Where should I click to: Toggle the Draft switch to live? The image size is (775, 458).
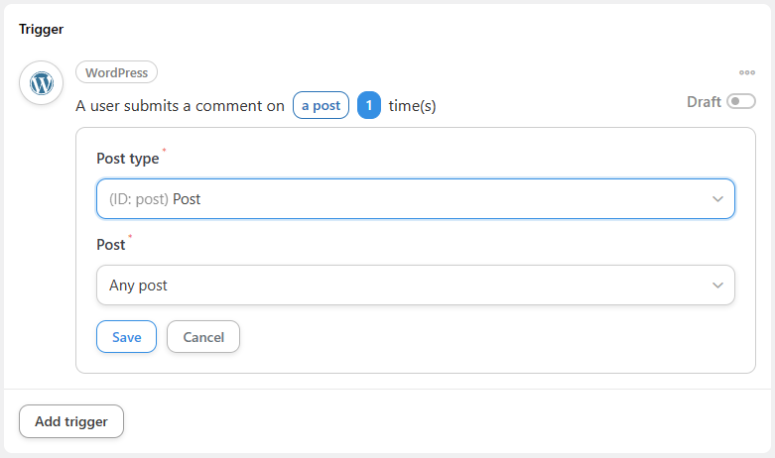point(741,101)
